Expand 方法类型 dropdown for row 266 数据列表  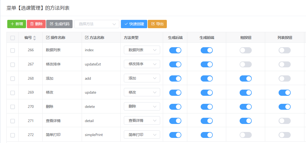coord(142,50)
